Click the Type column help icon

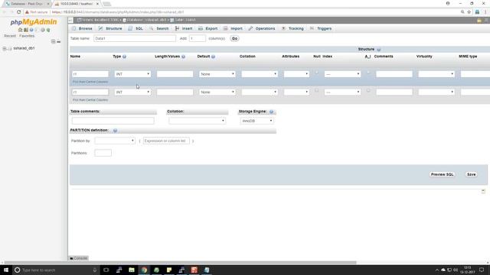[x=124, y=57]
